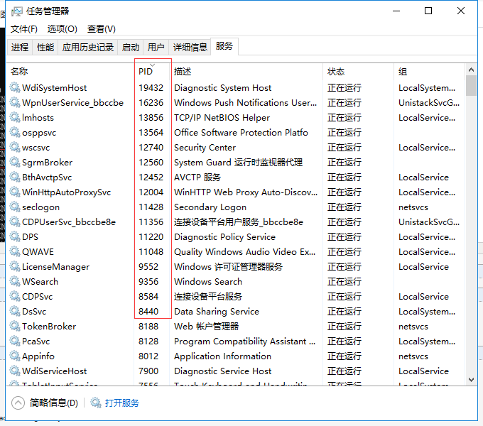Click the gear icon beside WpnUserService_bbccbe
Image resolution: width=483 pixels, height=426 pixels.
[14, 102]
